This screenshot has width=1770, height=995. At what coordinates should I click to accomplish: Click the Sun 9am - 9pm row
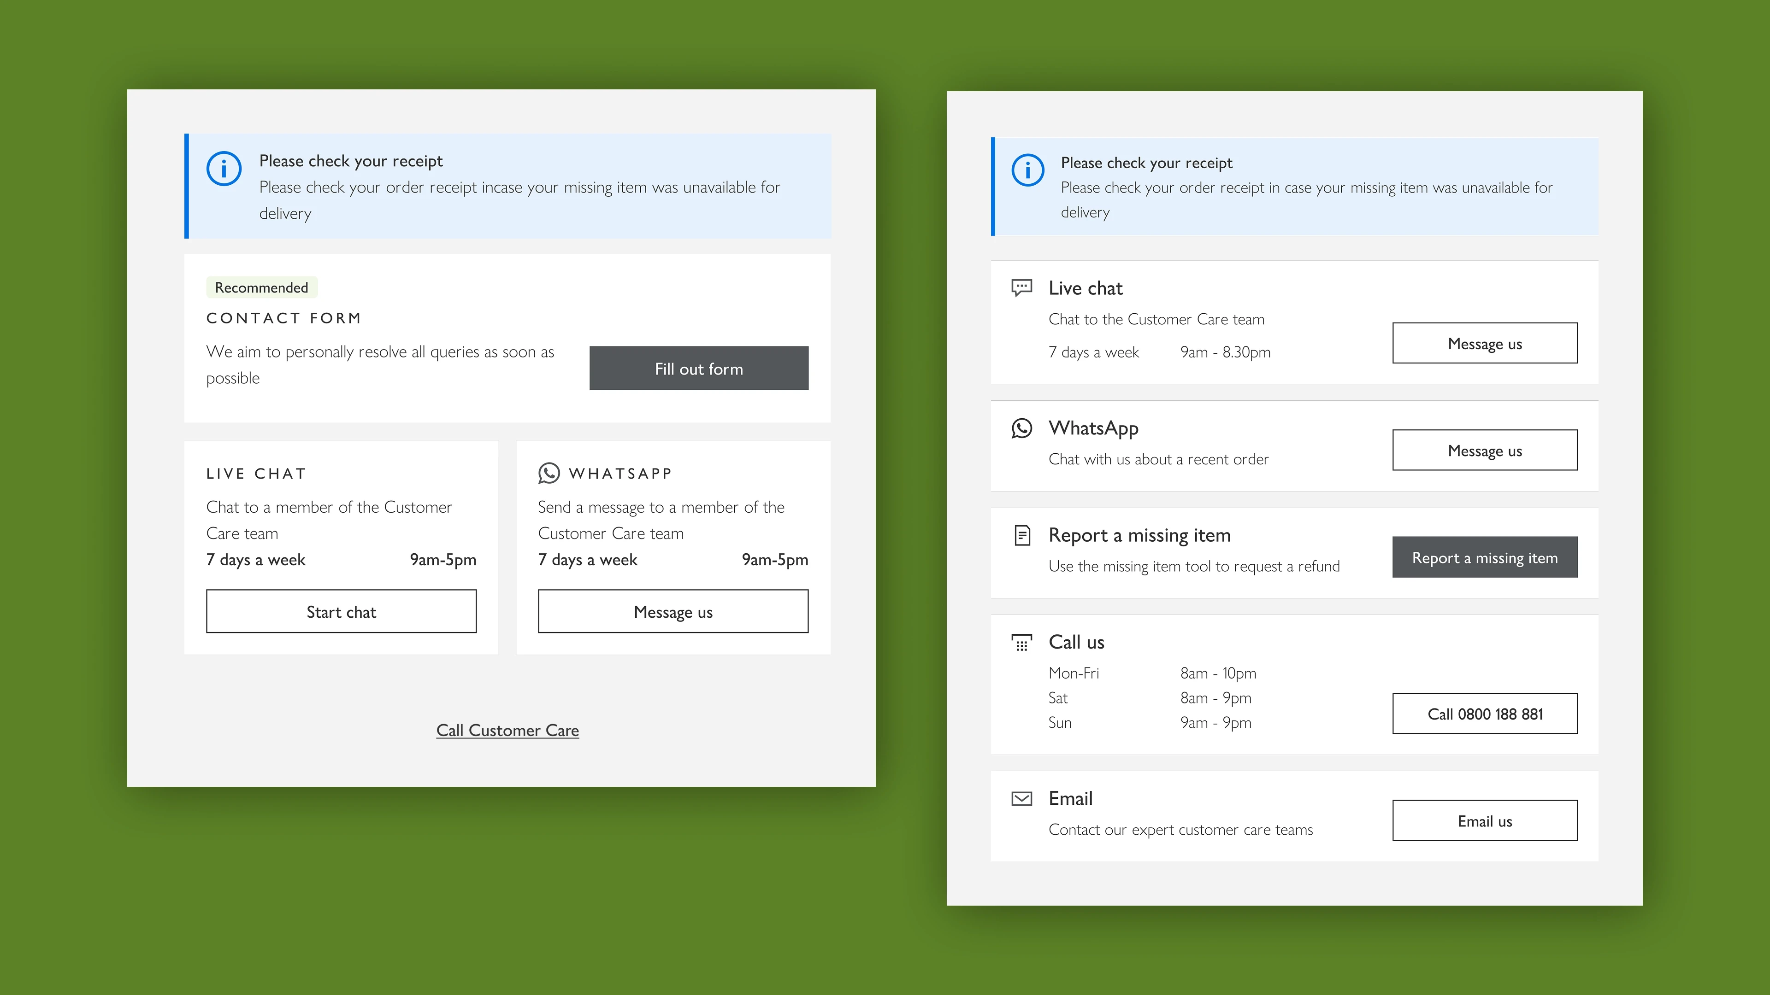pos(1150,722)
